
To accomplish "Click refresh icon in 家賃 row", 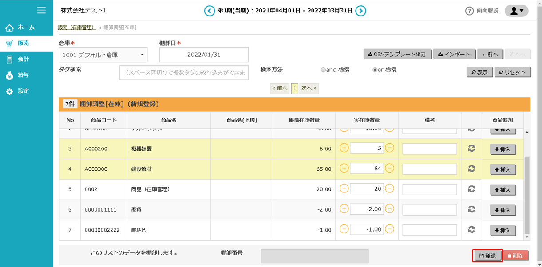I will tap(471, 209).
